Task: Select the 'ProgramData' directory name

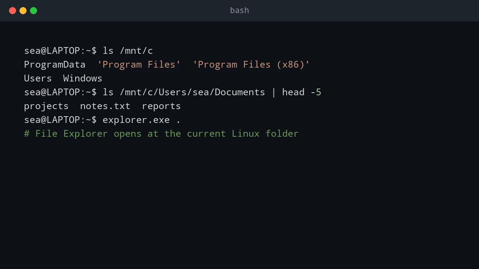Action: 55,64
